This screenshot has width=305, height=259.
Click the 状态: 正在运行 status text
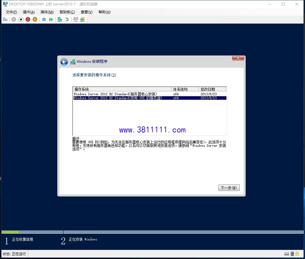[14, 254]
